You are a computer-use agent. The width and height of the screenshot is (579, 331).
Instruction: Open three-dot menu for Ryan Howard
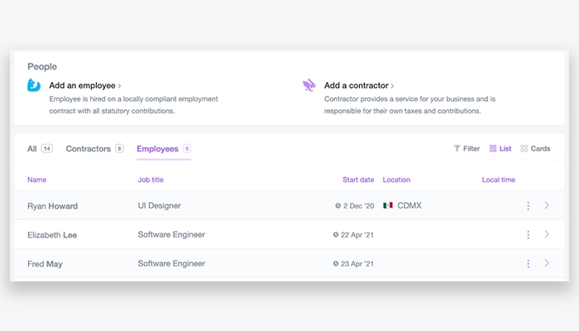(x=528, y=206)
